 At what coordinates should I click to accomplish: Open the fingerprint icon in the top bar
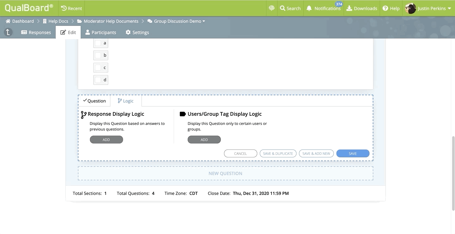click(271, 8)
